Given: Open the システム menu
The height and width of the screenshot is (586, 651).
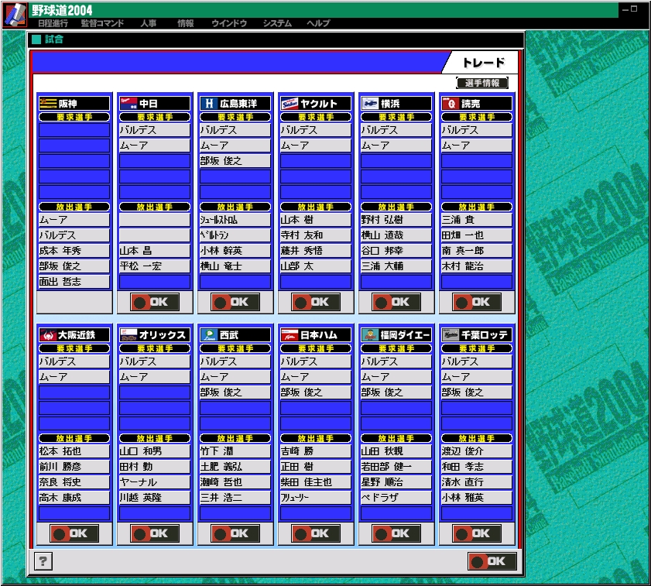Looking at the screenshot, I should click(277, 24).
